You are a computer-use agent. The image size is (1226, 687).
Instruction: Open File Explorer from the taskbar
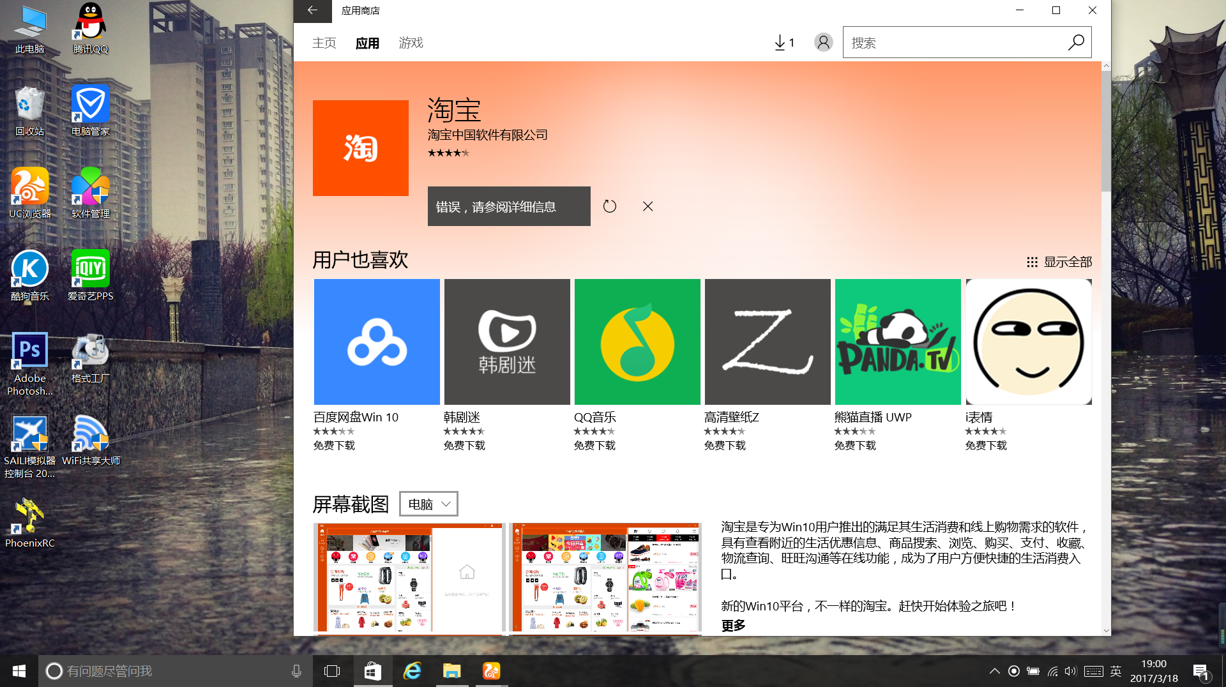click(452, 671)
